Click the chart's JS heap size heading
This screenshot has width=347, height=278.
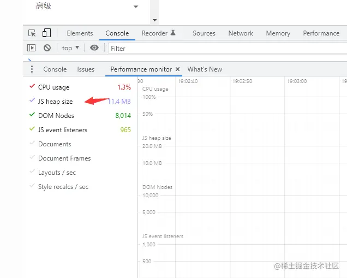tap(157, 138)
